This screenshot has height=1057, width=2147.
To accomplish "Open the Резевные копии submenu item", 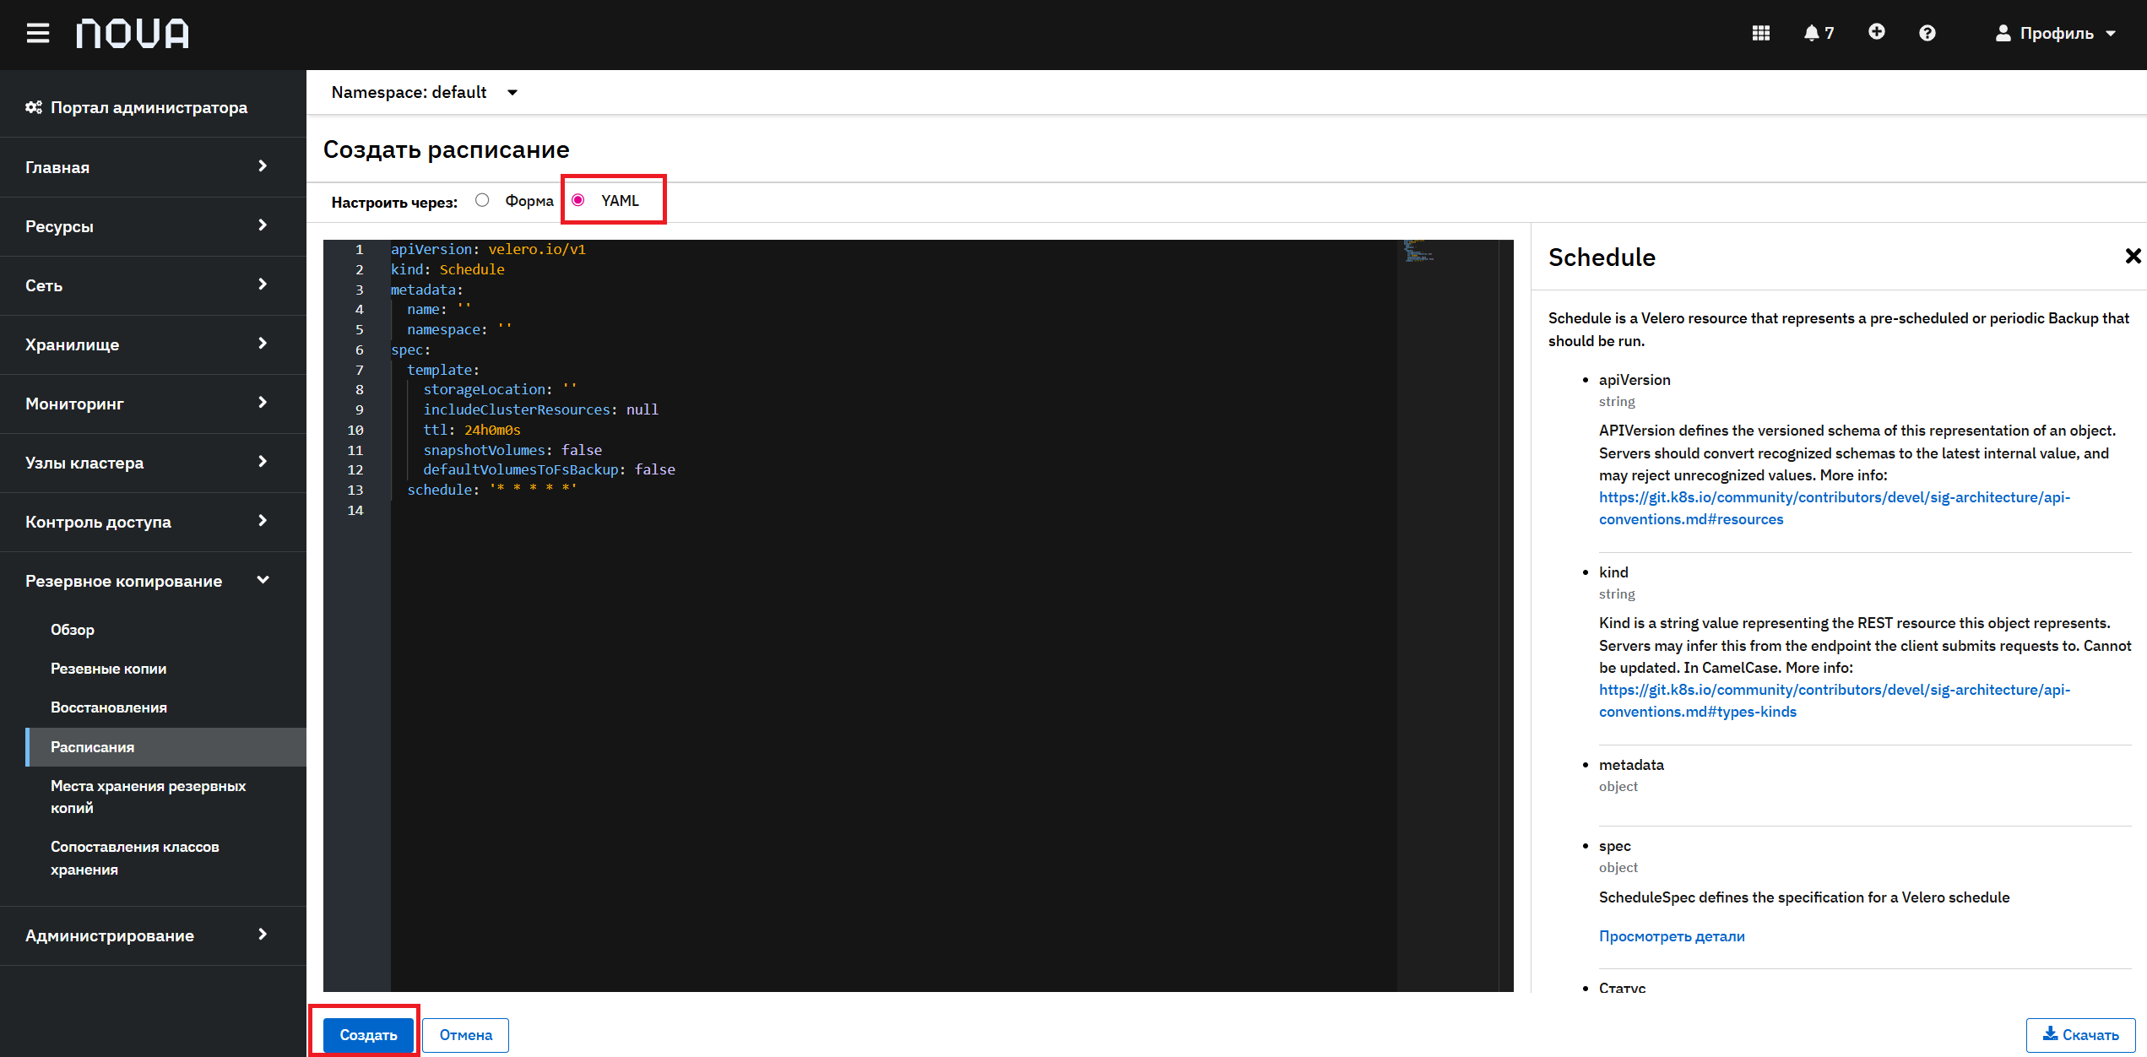I will [109, 669].
